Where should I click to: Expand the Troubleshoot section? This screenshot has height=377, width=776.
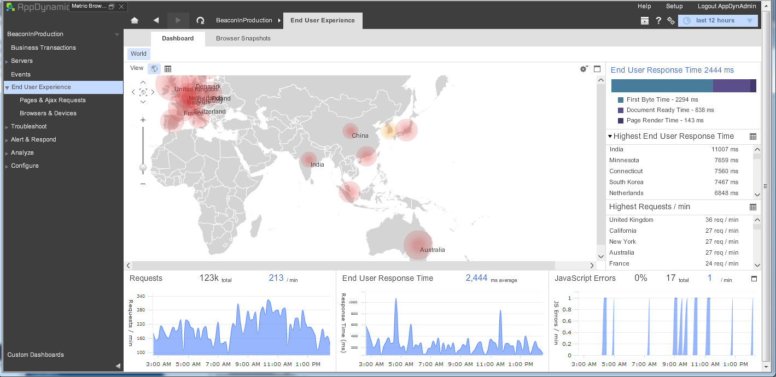click(7, 127)
